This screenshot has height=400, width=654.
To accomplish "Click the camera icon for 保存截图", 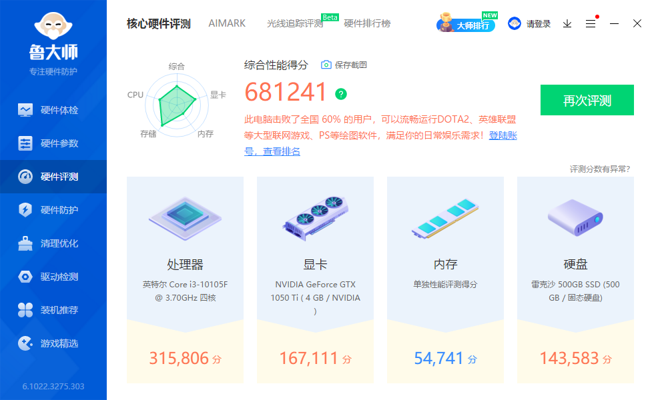I will click(326, 65).
